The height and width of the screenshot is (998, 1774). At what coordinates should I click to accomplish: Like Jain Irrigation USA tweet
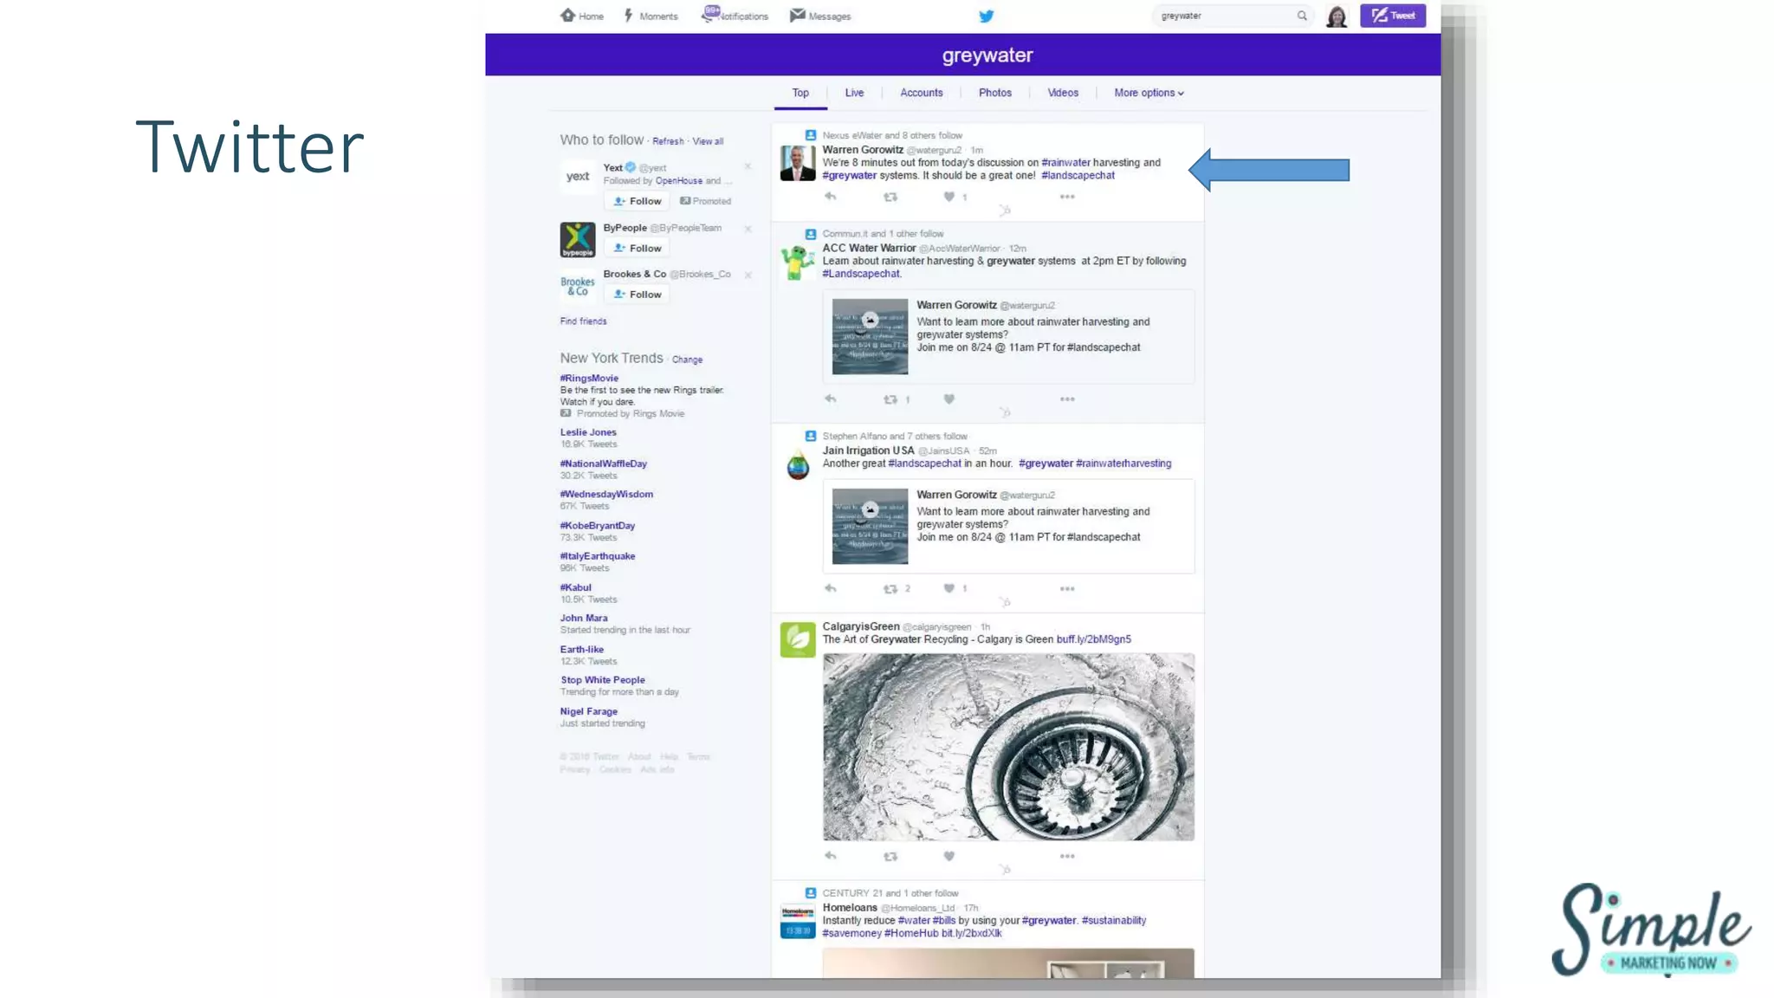[949, 588]
